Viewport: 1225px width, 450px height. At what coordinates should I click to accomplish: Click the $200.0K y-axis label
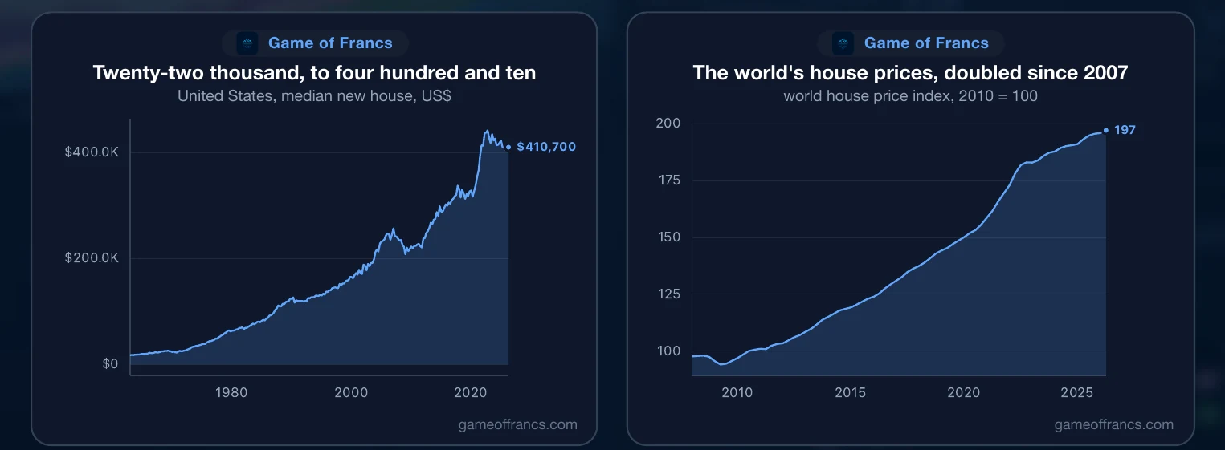coord(92,258)
